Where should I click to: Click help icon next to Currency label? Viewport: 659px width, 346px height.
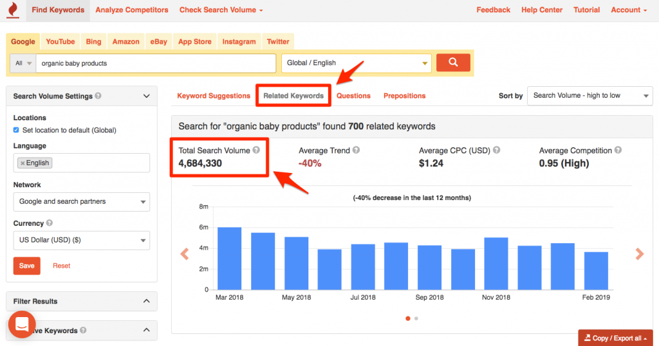[49, 223]
